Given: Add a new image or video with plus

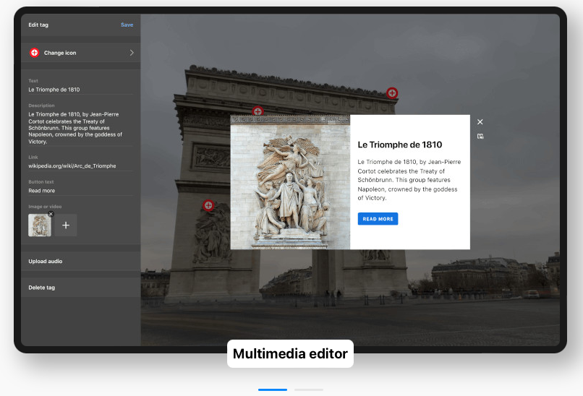Looking at the screenshot, I should [66, 225].
